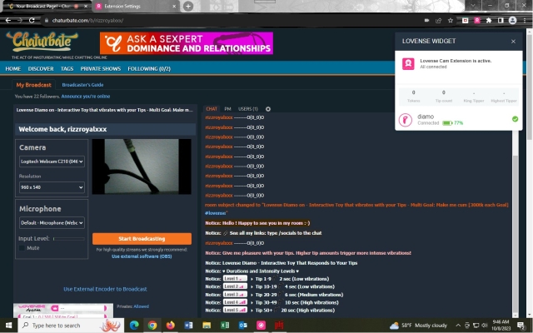The image size is (533, 333).
Task: Open the Resolution dropdown
Action: tap(52, 187)
